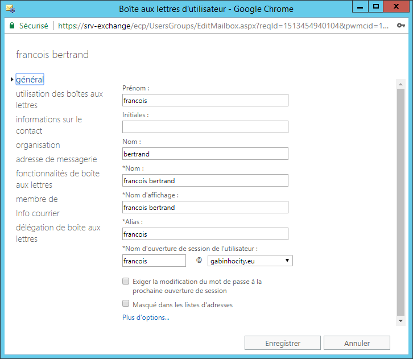Click the mailbox window title icon

pyautogui.click(x=10, y=9)
